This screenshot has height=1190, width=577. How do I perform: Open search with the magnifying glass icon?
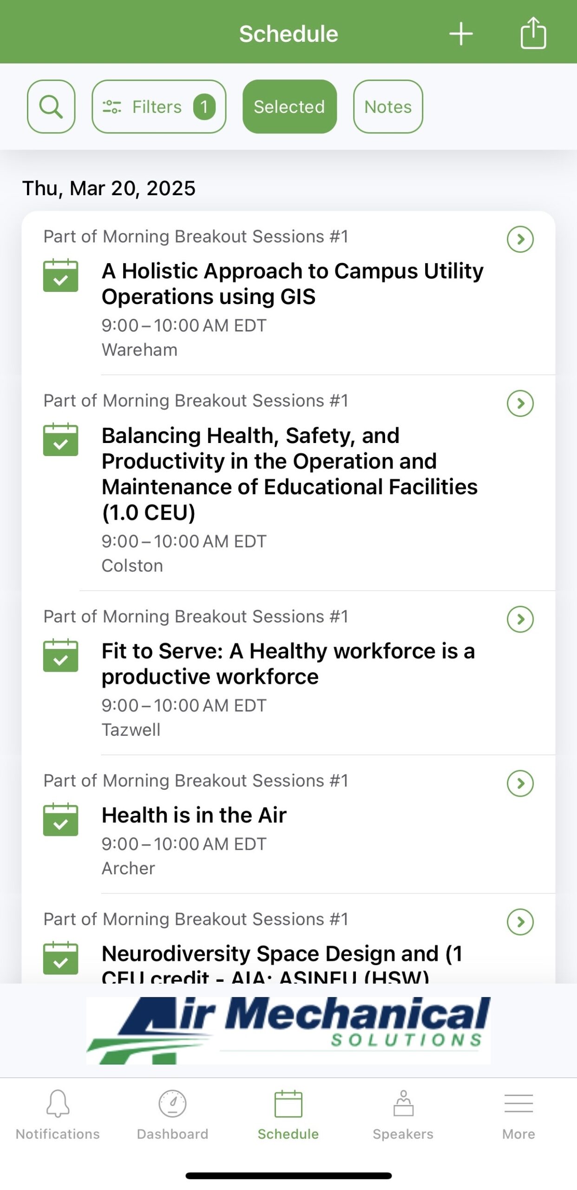(51, 106)
